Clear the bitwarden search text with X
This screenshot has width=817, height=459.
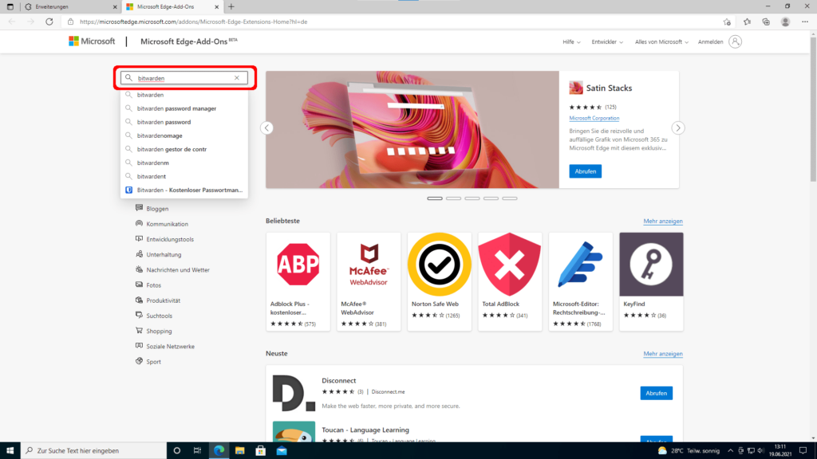click(236, 78)
